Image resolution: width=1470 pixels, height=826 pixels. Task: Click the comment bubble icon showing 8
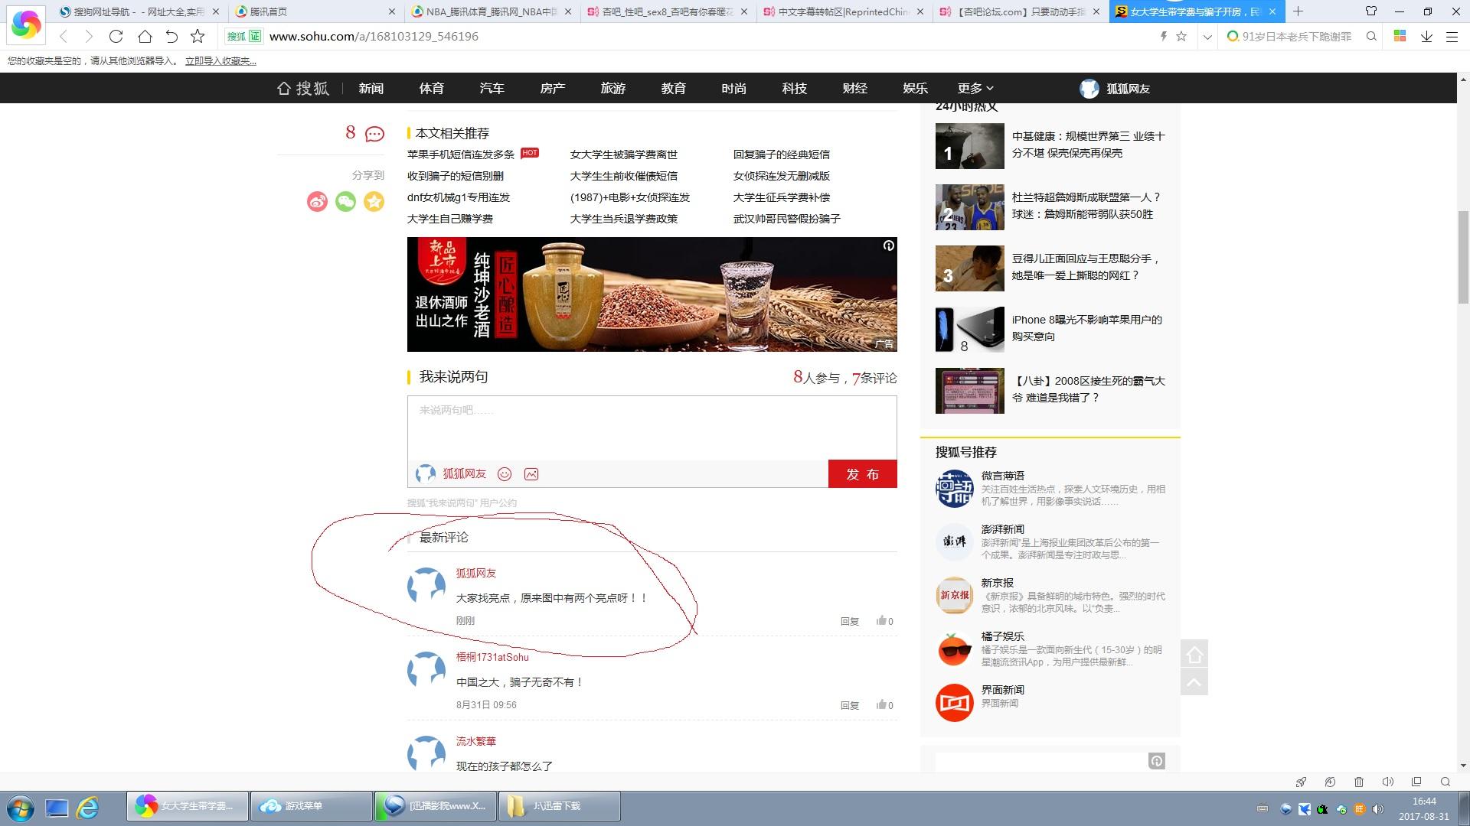[373, 134]
